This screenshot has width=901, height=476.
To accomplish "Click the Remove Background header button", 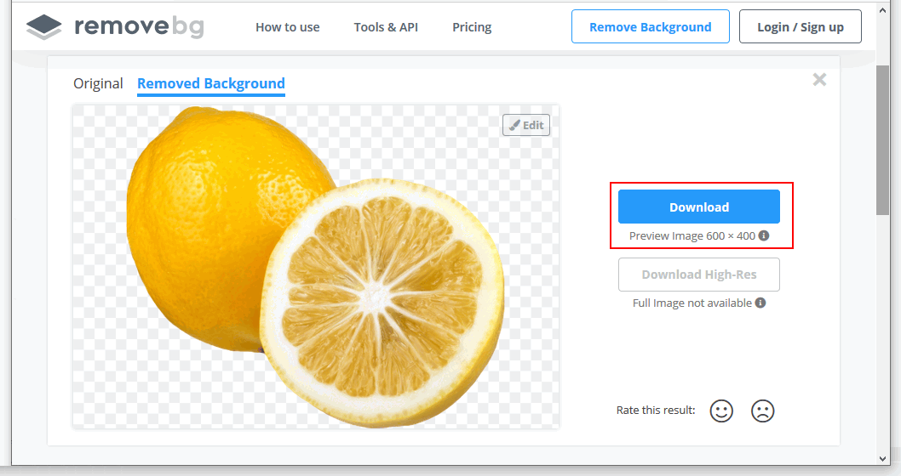I will pos(650,27).
